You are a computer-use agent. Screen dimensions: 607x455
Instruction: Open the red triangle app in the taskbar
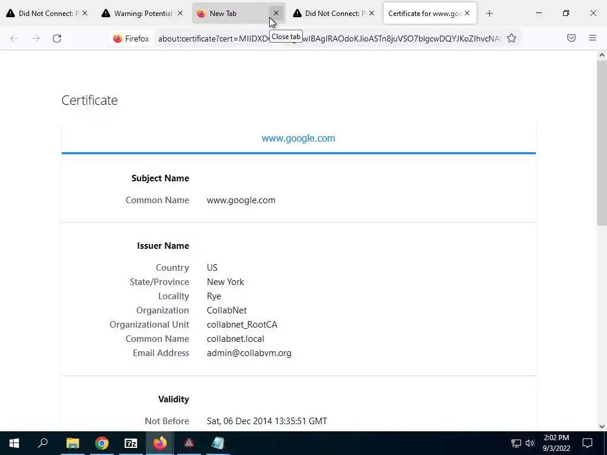click(x=189, y=443)
